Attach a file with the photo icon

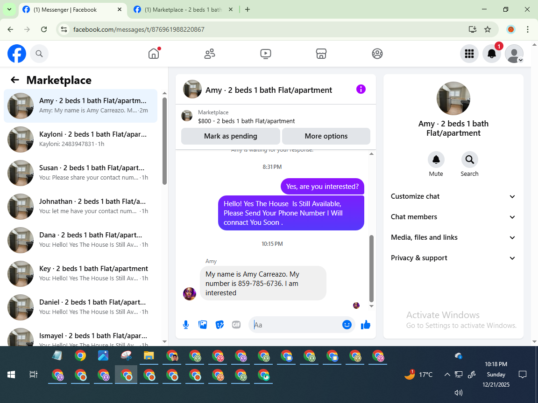[203, 325]
